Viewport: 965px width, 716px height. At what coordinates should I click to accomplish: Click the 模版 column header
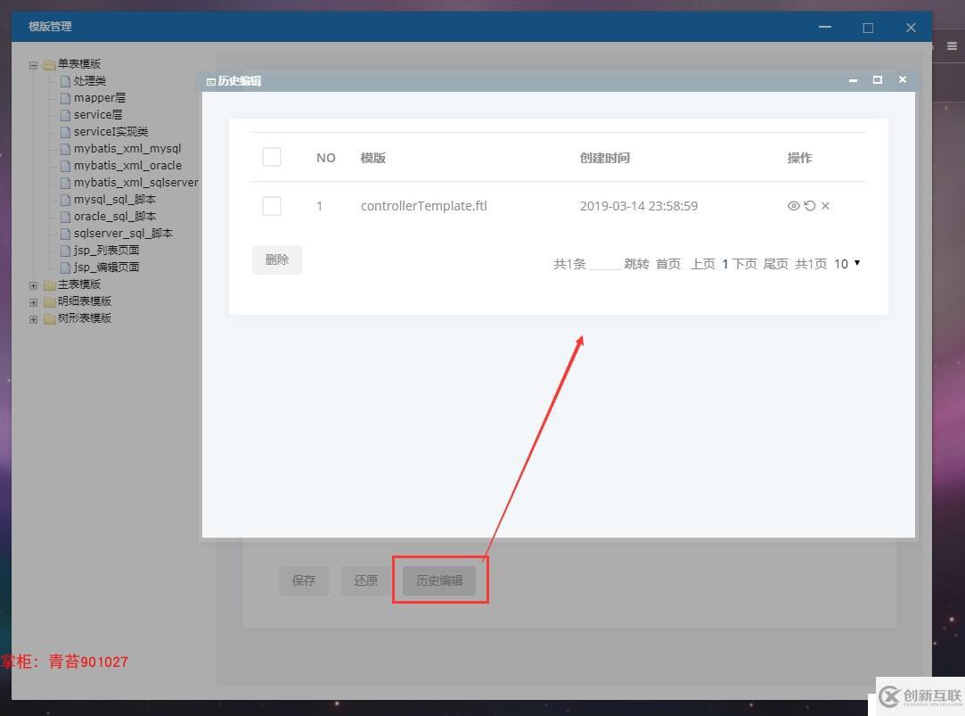coord(373,158)
